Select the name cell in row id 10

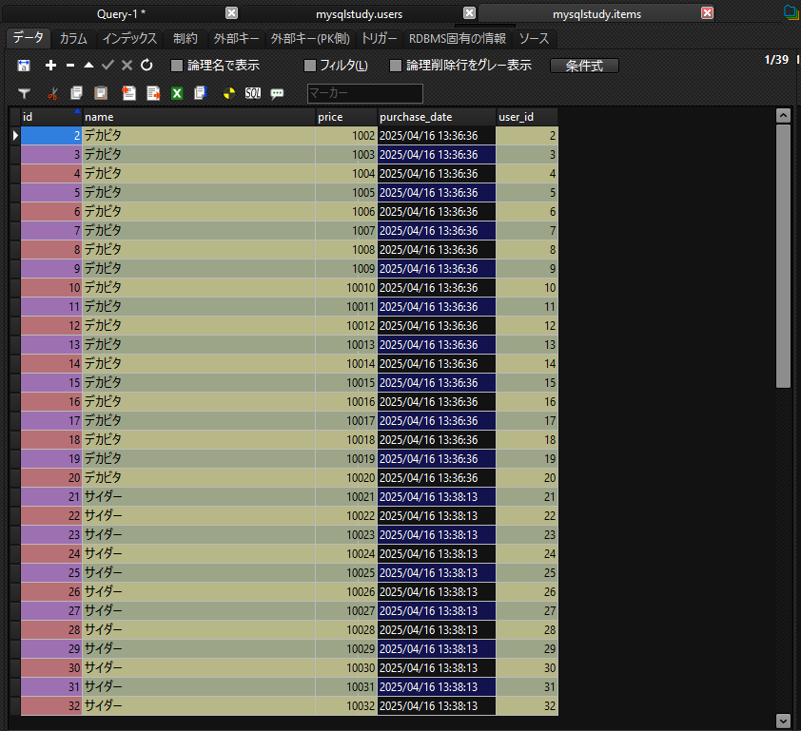(199, 287)
